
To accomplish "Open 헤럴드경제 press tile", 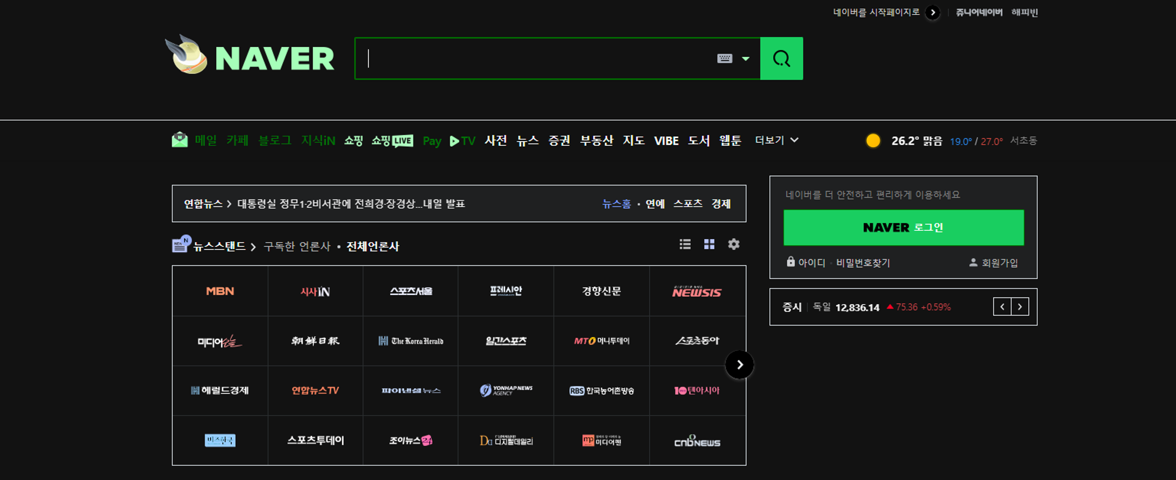I will (220, 391).
